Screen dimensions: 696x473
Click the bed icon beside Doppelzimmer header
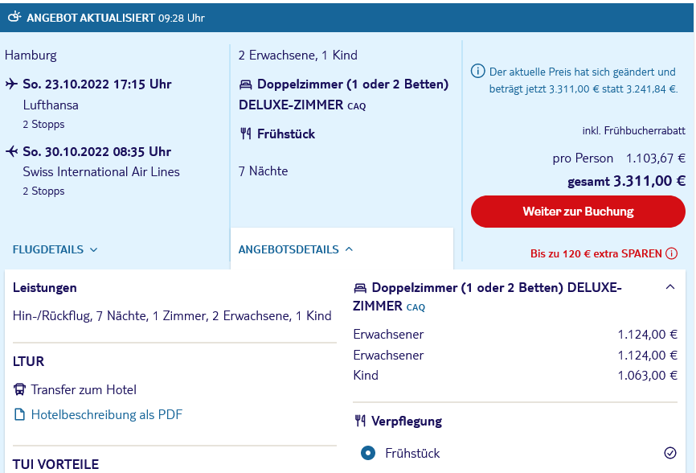[x=245, y=84]
